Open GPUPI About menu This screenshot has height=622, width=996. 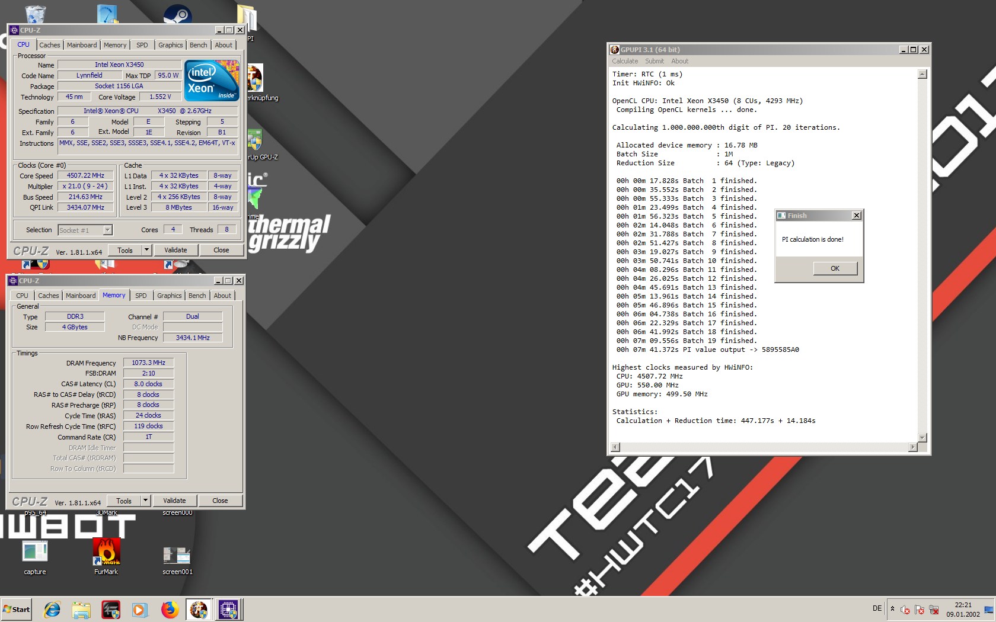[679, 61]
